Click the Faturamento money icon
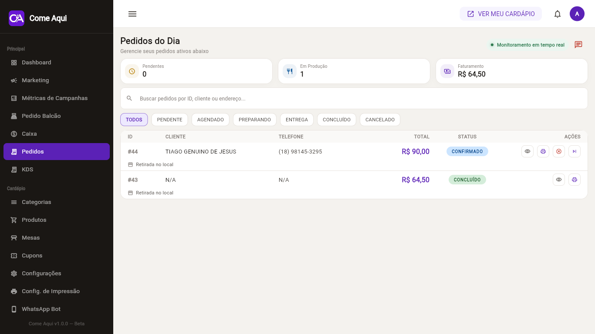 (447, 71)
